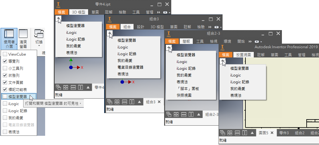Close the 組合3 document tab
Viewport: 319px width, 145px height.
(159, 102)
